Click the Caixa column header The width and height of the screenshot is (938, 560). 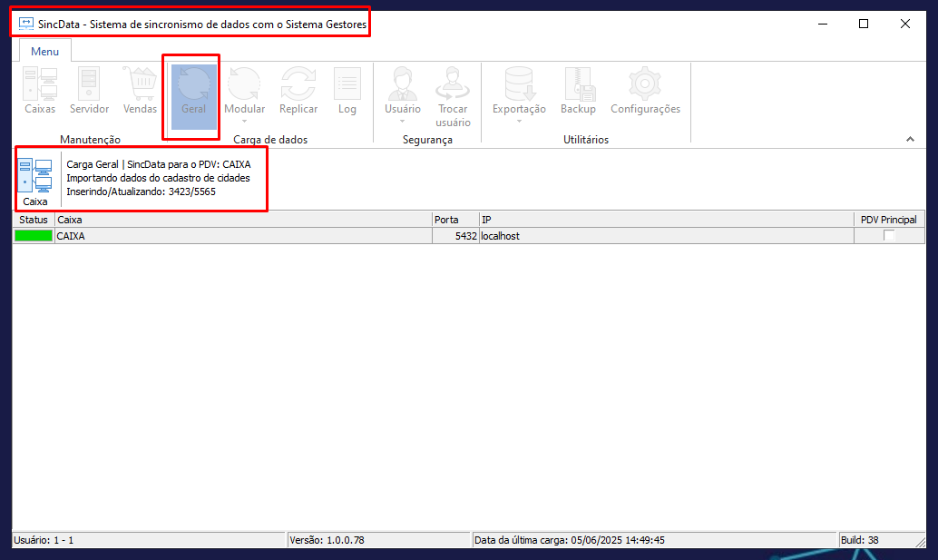243,220
